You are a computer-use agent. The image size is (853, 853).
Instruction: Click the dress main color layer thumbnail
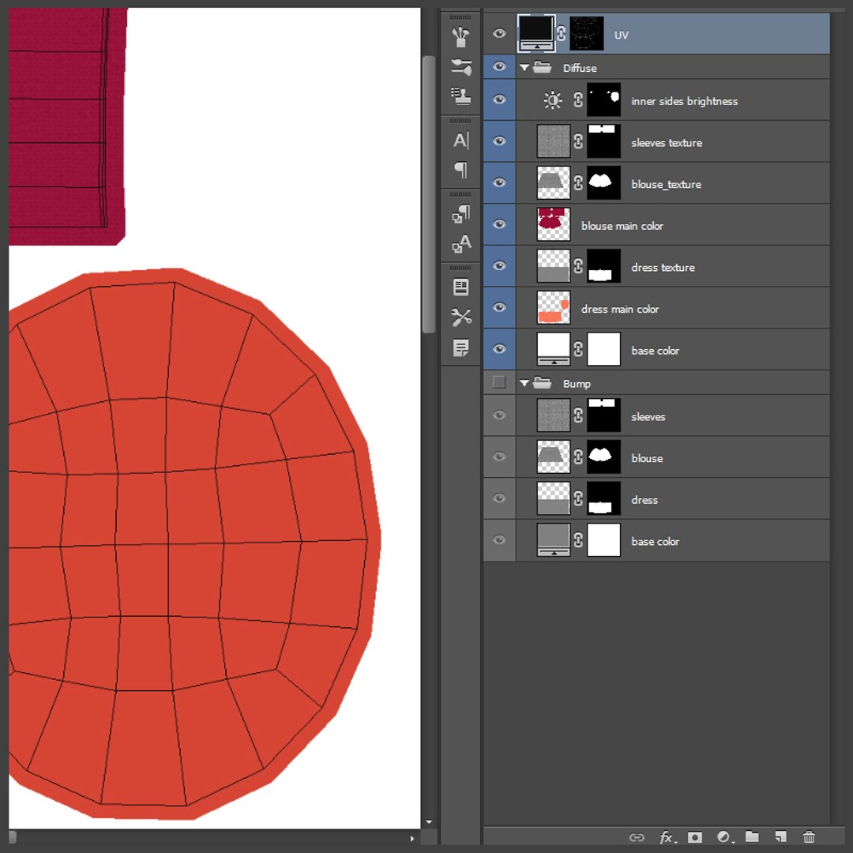click(553, 307)
